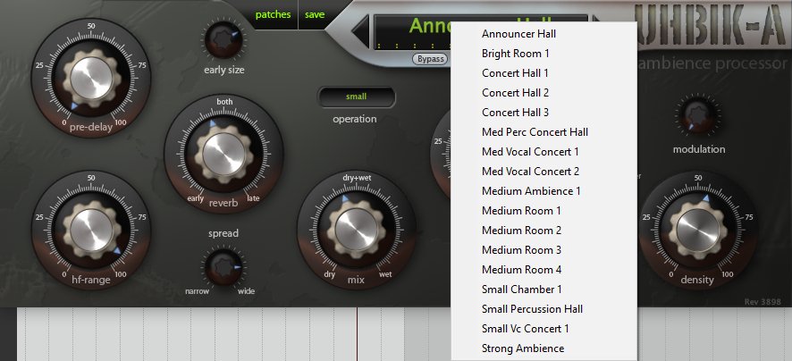Viewport: 792px width, 361px height.
Task: Click the dry/wet mix knob
Action: tap(356, 230)
